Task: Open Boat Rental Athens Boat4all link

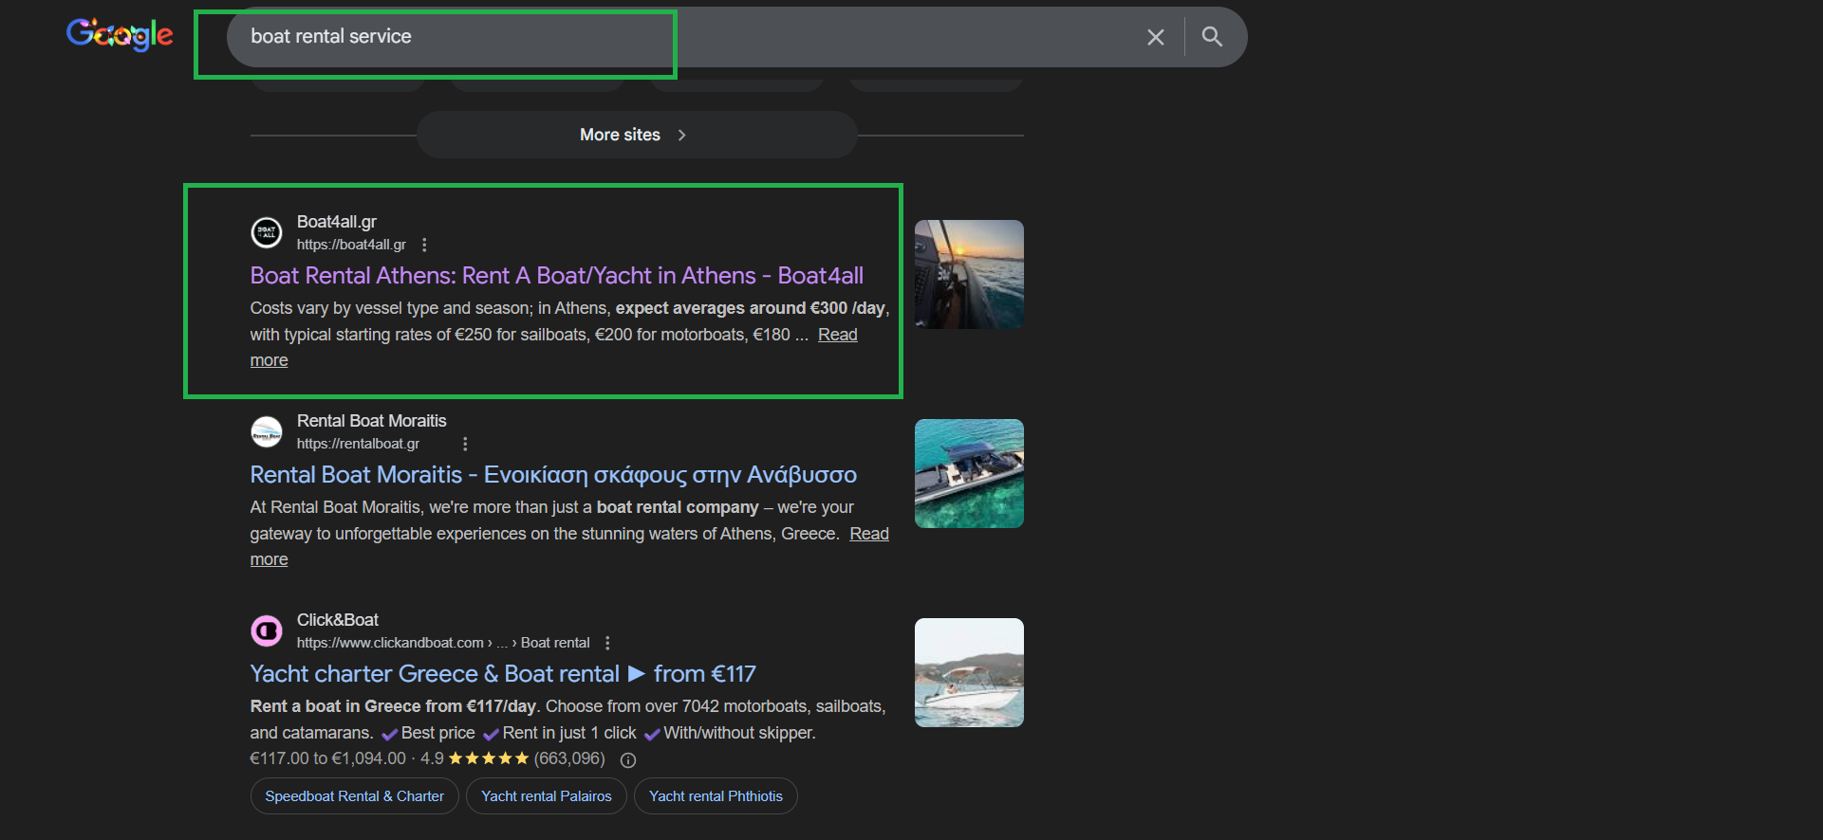Action: (x=556, y=276)
